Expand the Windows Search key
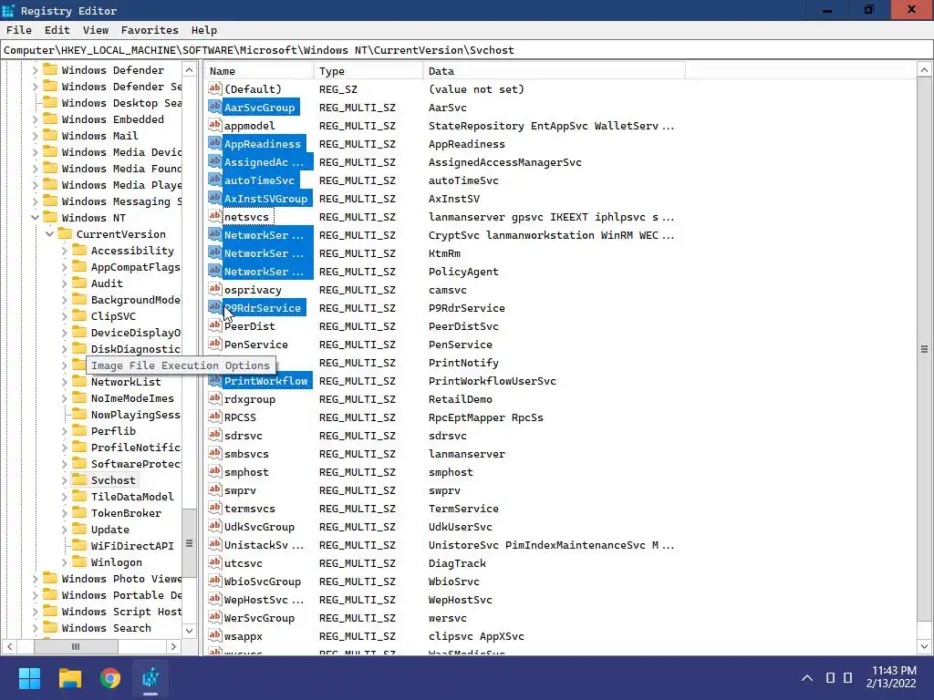Image resolution: width=934 pixels, height=700 pixels. pyautogui.click(x=35, y=628)
